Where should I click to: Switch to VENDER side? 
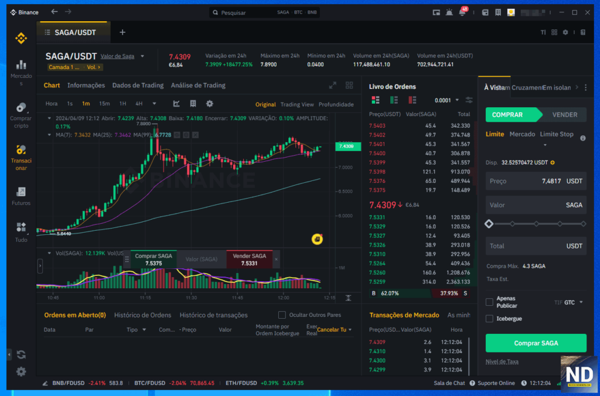(x=564, y=115)
